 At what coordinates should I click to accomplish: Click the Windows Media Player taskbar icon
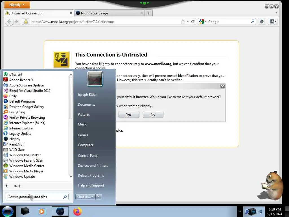click(x=42, y=211)
